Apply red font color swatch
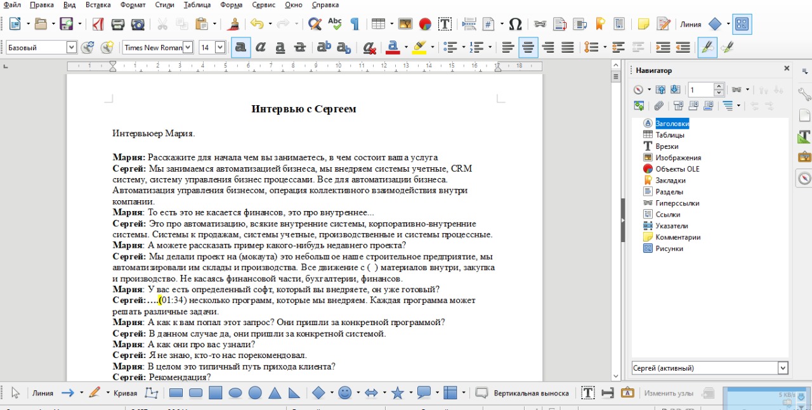Image resolution: width=812 pixels, height=410 pixels. pos(393,48)
